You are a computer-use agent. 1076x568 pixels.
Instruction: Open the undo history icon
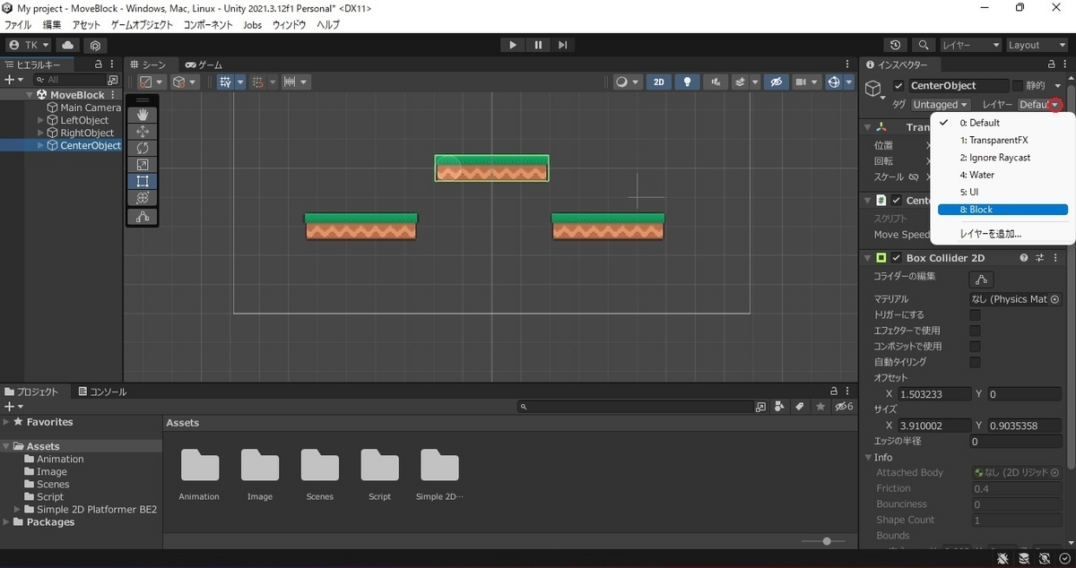point(896,45)
